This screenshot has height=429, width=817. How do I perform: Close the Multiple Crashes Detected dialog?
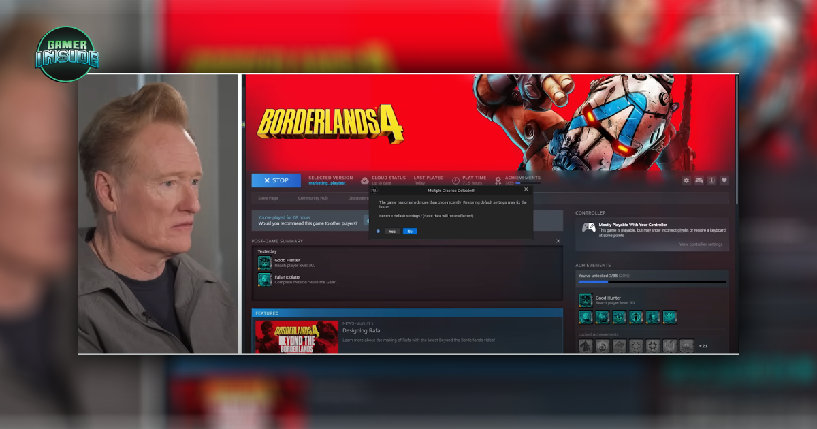pyautogui.click(x=526, y=190)
